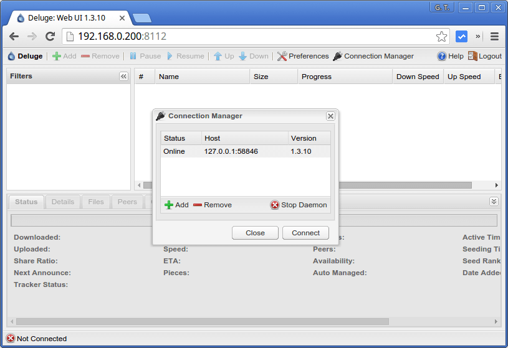Click the Preferences toolbar icon

(282, 56)
